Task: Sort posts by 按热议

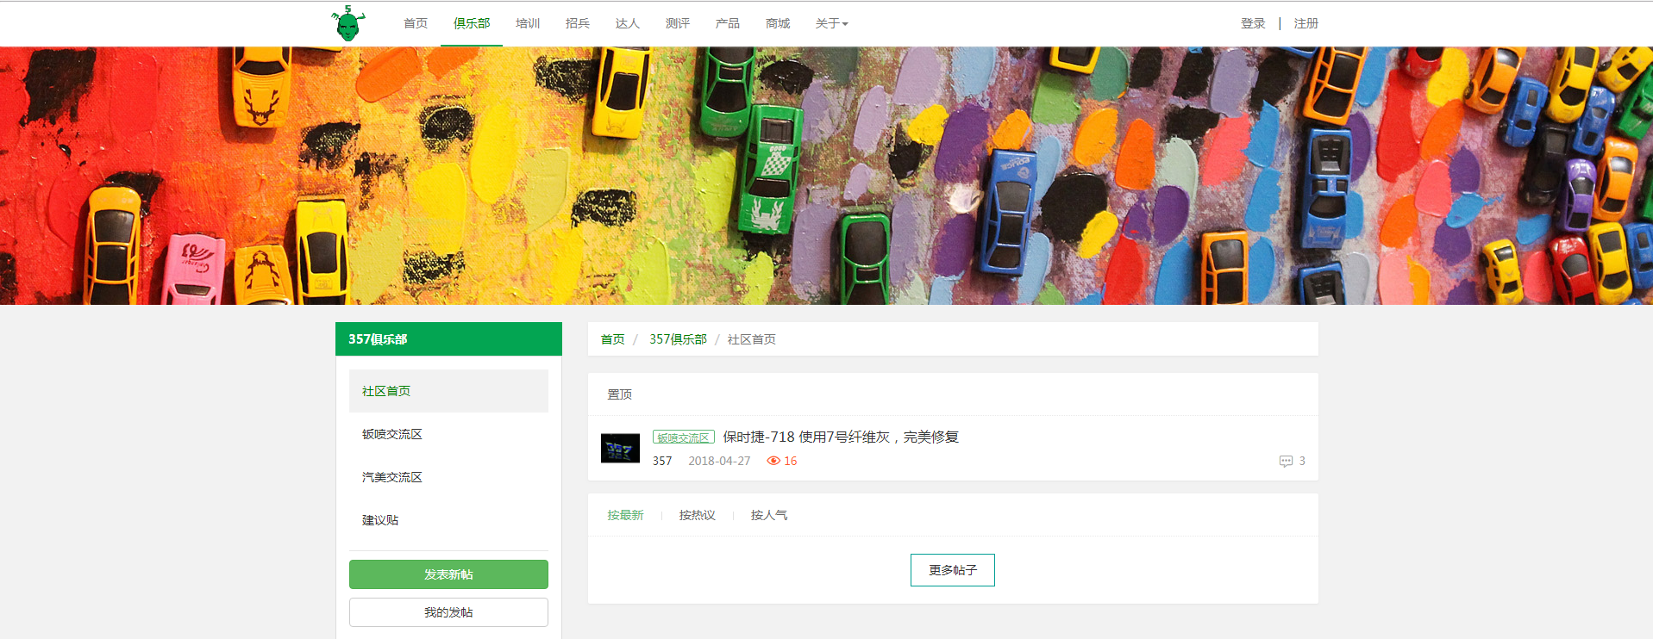Action: pos(697,515)
